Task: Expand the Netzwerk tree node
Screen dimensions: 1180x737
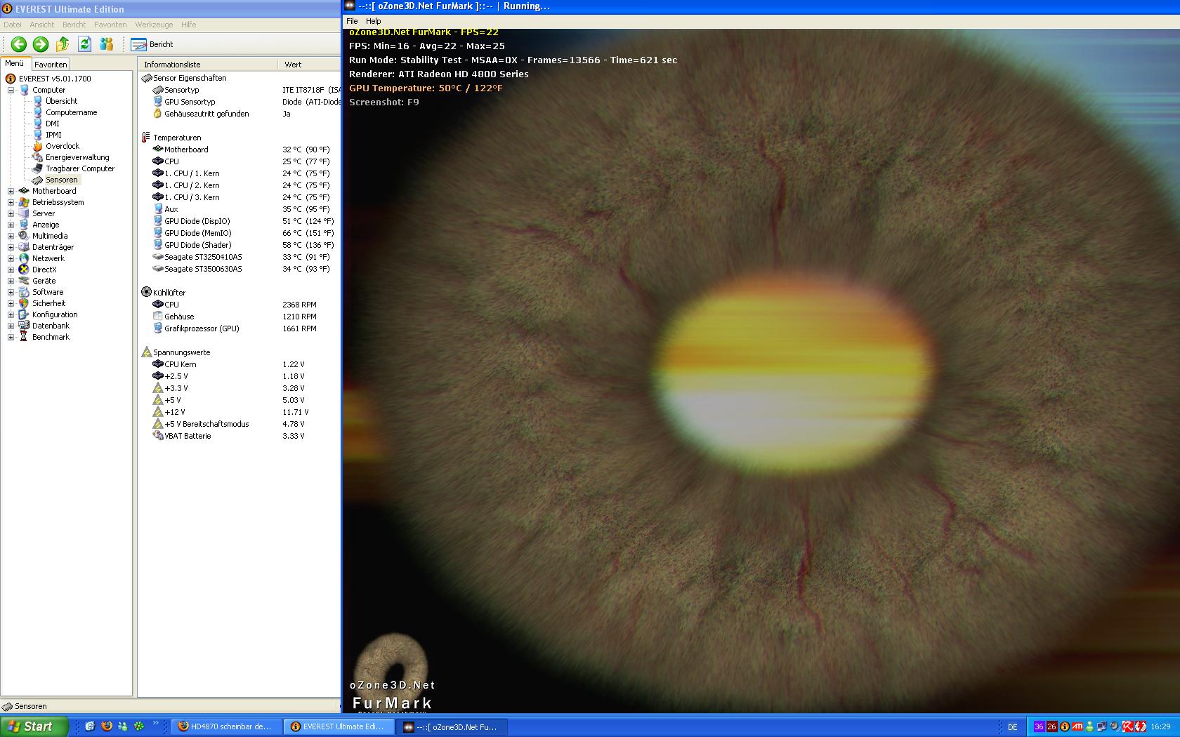Action: 11,258
